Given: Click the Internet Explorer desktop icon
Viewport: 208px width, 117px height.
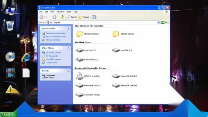Looking at the screenshot, I should point(26,57).
